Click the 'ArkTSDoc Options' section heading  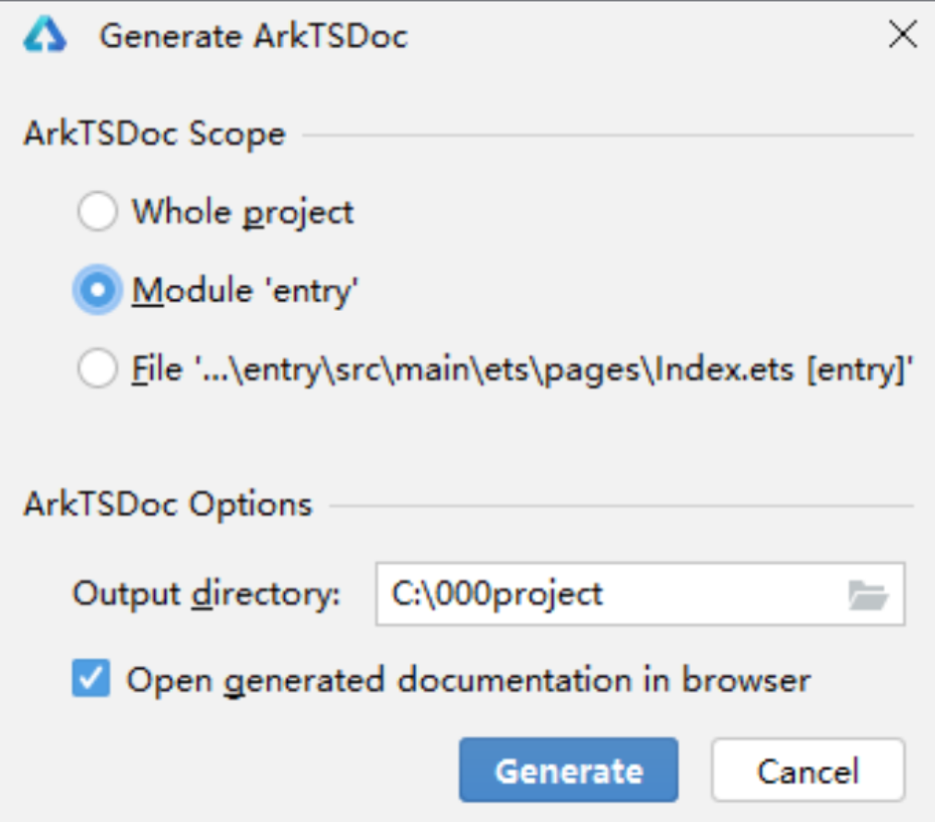click(168, 505)
